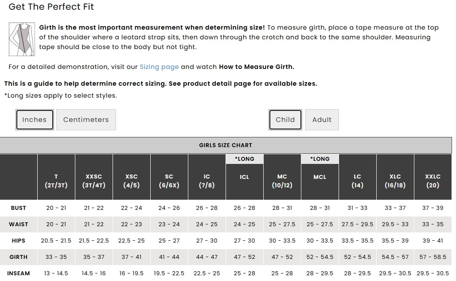Click the T (2T/3T) column header

point(56,177)
